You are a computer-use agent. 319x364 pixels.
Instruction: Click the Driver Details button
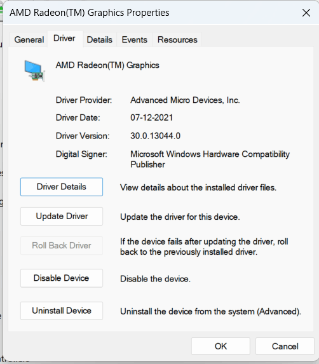tap(62, 187)
